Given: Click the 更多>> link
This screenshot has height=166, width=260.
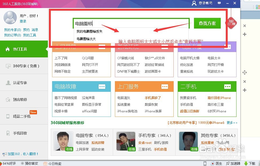Looking at the screenshot, I should [x=232, y=123].
